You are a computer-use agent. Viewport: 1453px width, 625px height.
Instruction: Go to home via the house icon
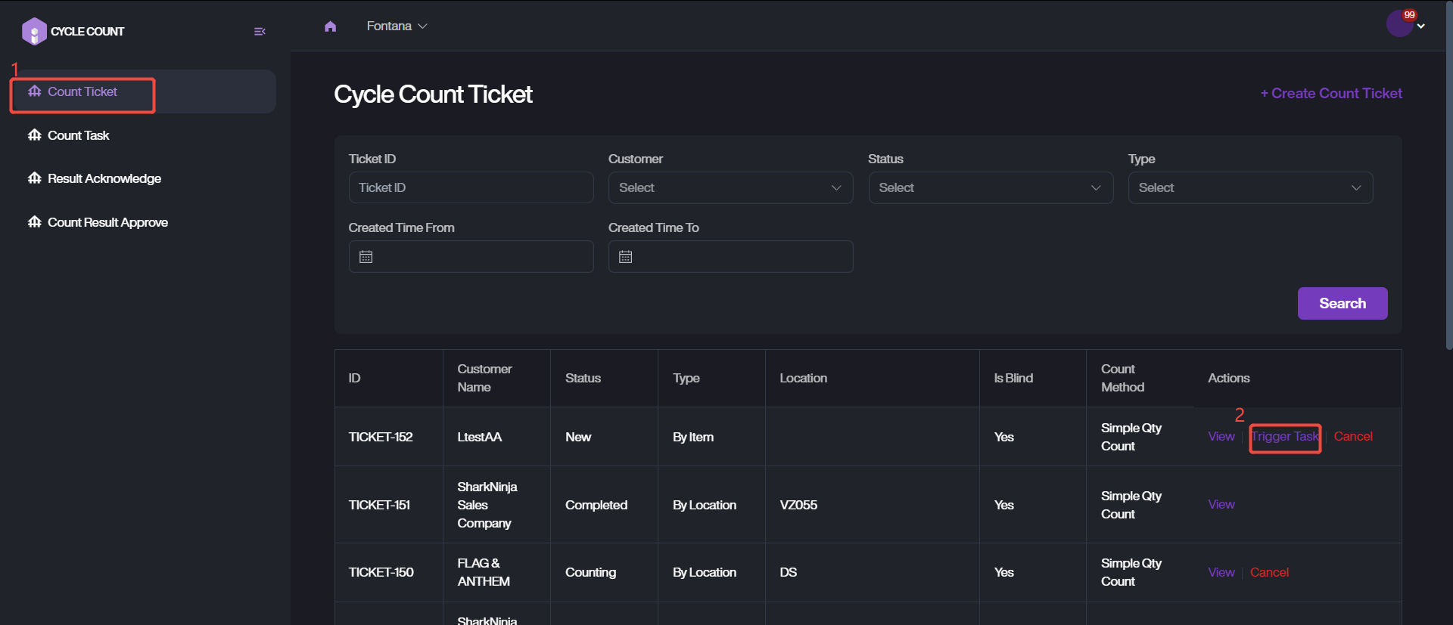[330, 26]
